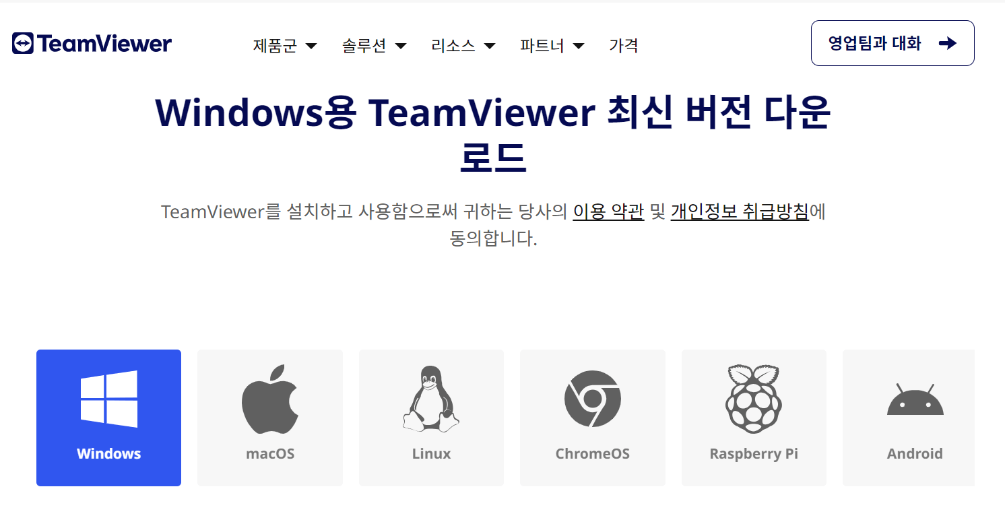1005x524 pixels.
Task: Select the macOS apple icon
Action: [x=270, y=399]
